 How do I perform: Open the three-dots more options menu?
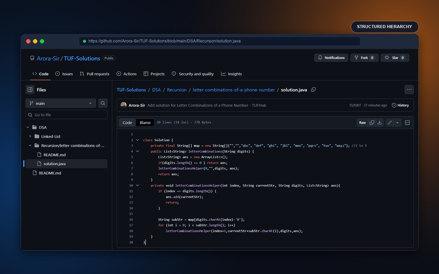point(409,89)
